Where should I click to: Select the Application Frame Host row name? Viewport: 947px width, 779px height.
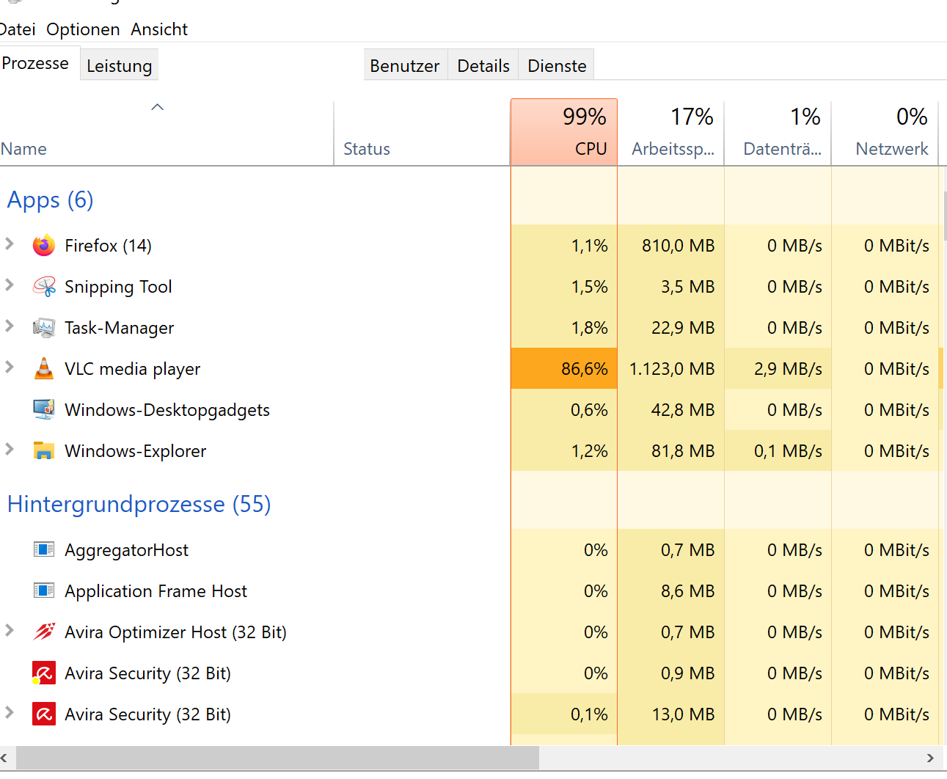(156, 591)
